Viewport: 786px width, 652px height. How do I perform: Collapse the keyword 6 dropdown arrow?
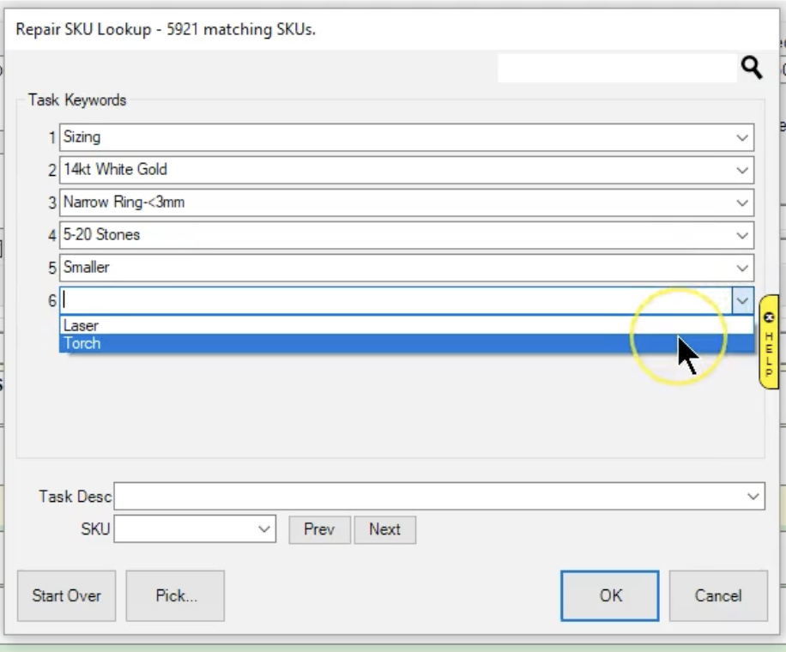click(742, 300)
